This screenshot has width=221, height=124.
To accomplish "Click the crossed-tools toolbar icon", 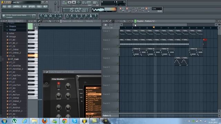I will click(x=81, y=16).
